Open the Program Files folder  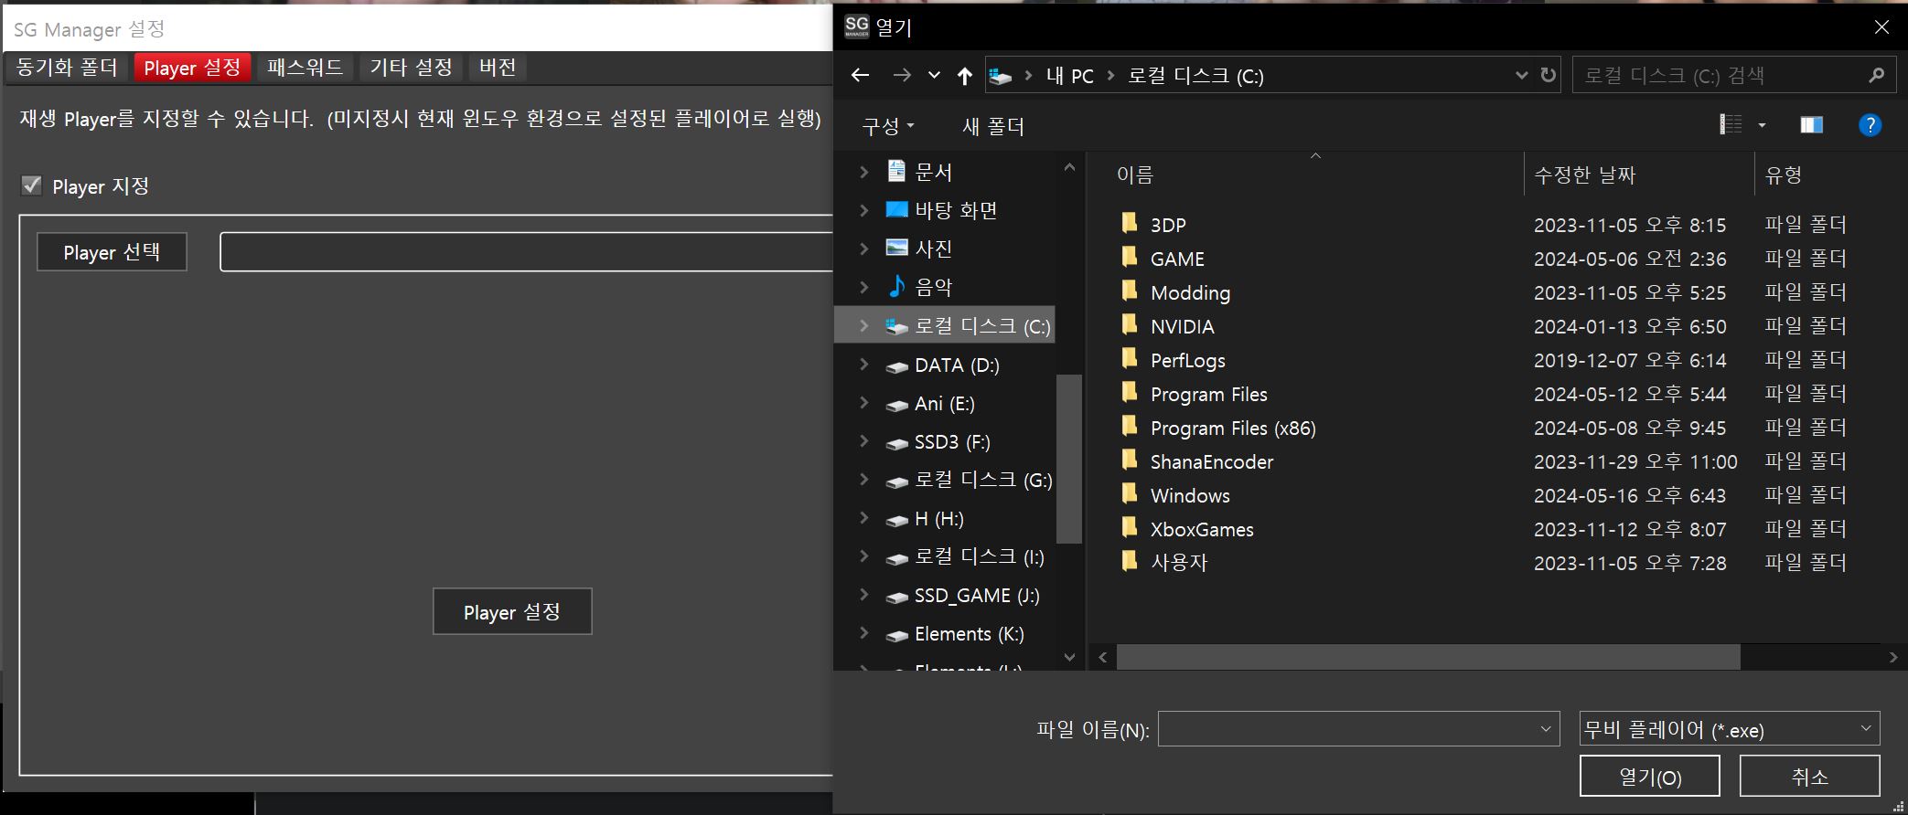click(x=1207, y=395)
